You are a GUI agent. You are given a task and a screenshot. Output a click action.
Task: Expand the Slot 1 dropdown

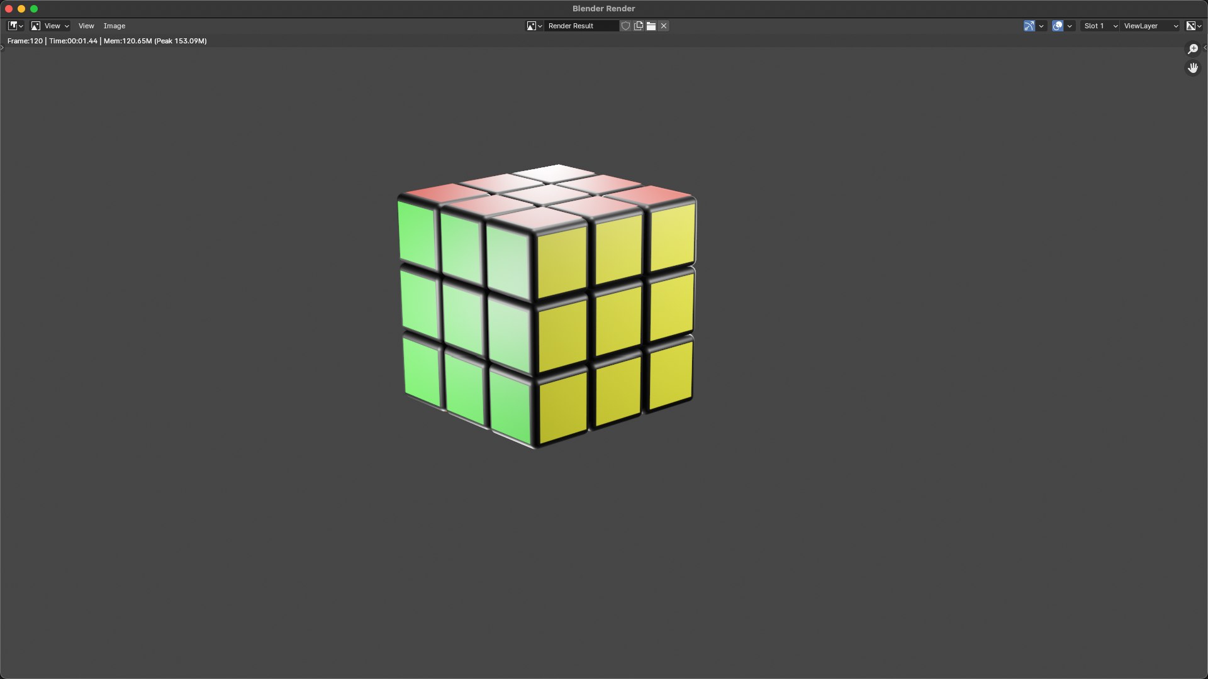click(x=1100, y=26)
